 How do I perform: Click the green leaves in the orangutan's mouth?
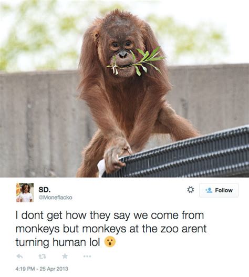pyautogui.click(x=137, y=61)
